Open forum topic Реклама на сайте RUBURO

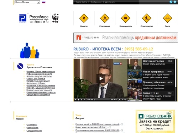coord(97,124)
